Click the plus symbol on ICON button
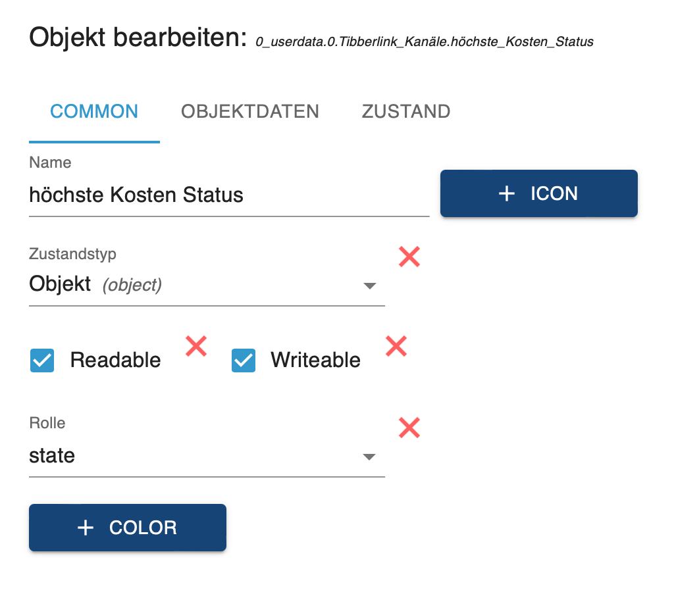The height and width of the screenshot is (596, 674). click(x=506, y=193)
